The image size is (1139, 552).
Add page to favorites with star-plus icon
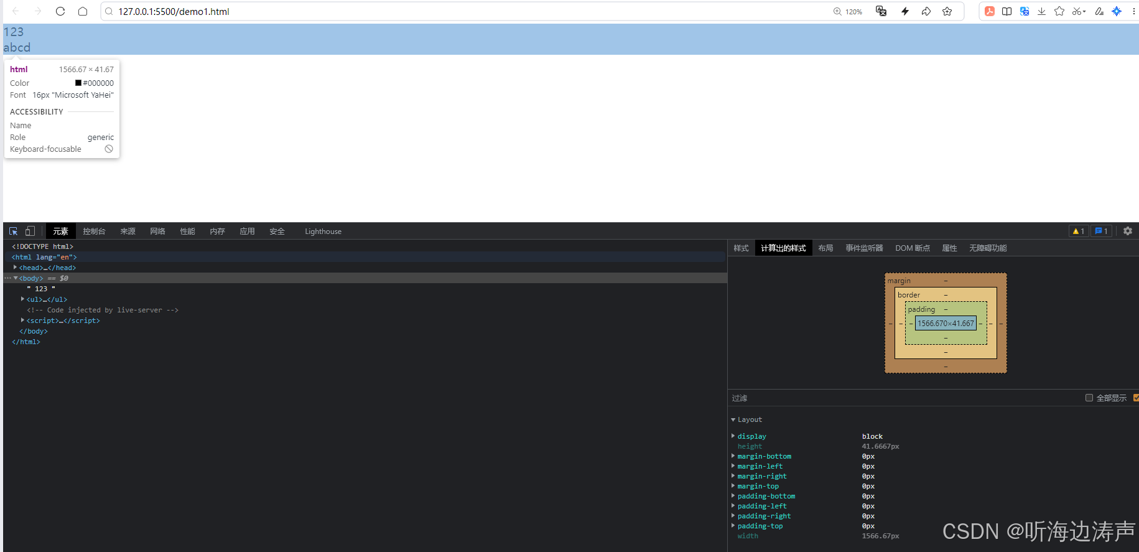click(947, 11)
